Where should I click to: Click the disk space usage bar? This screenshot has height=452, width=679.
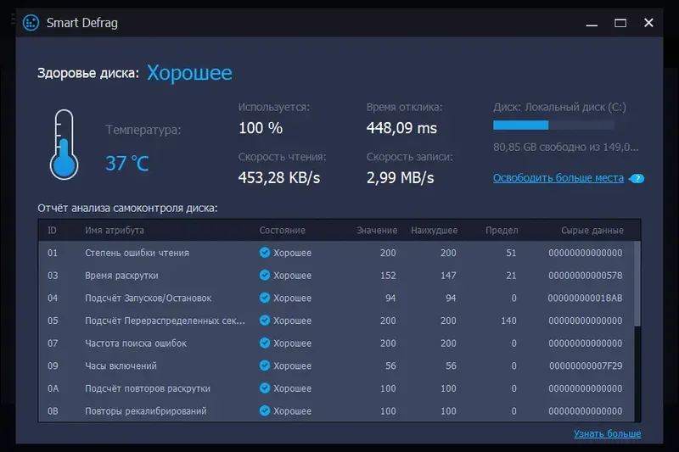click(x=564, y=126)
